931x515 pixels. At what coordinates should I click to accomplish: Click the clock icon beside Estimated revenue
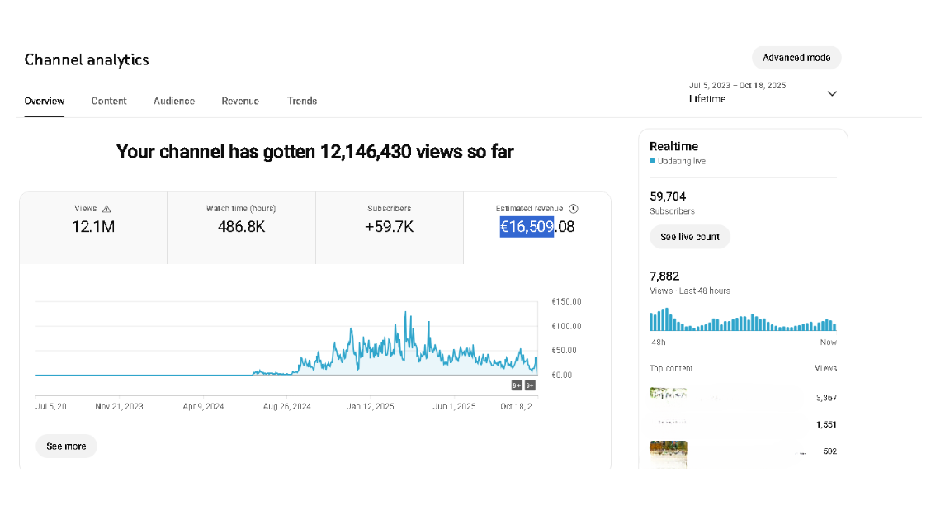pos(574,210)
